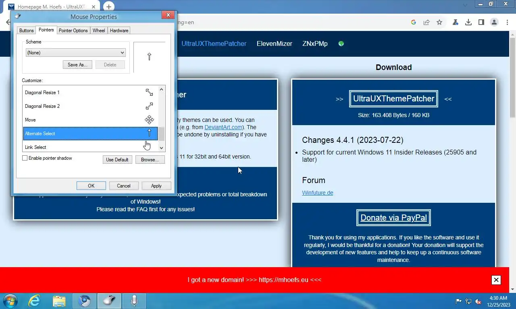The image size is (516, 309).
Task: Switch to the Pointers tab
Action: click(x=46, y=30)
